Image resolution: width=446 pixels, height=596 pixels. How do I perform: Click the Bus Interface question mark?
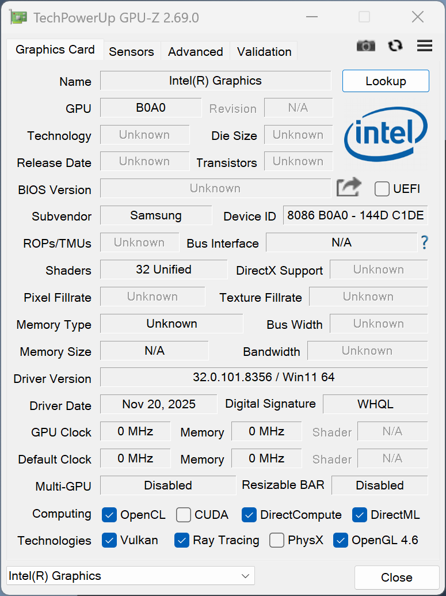pyautogui.click(x=425, y=242)
